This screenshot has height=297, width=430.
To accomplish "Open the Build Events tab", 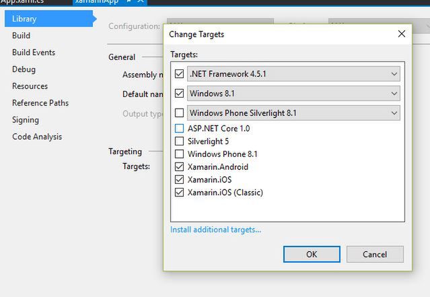I will (34, 53).
